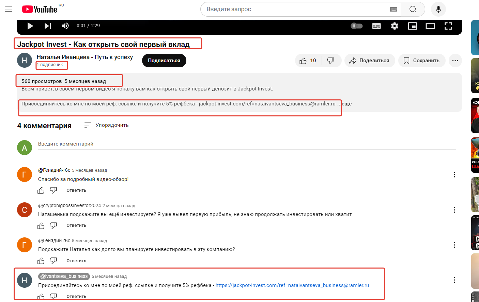Open channel avatar of Наталья Иванцева
Image resolution: width=479 pixels, height=302 pixels.
point(25,60)
